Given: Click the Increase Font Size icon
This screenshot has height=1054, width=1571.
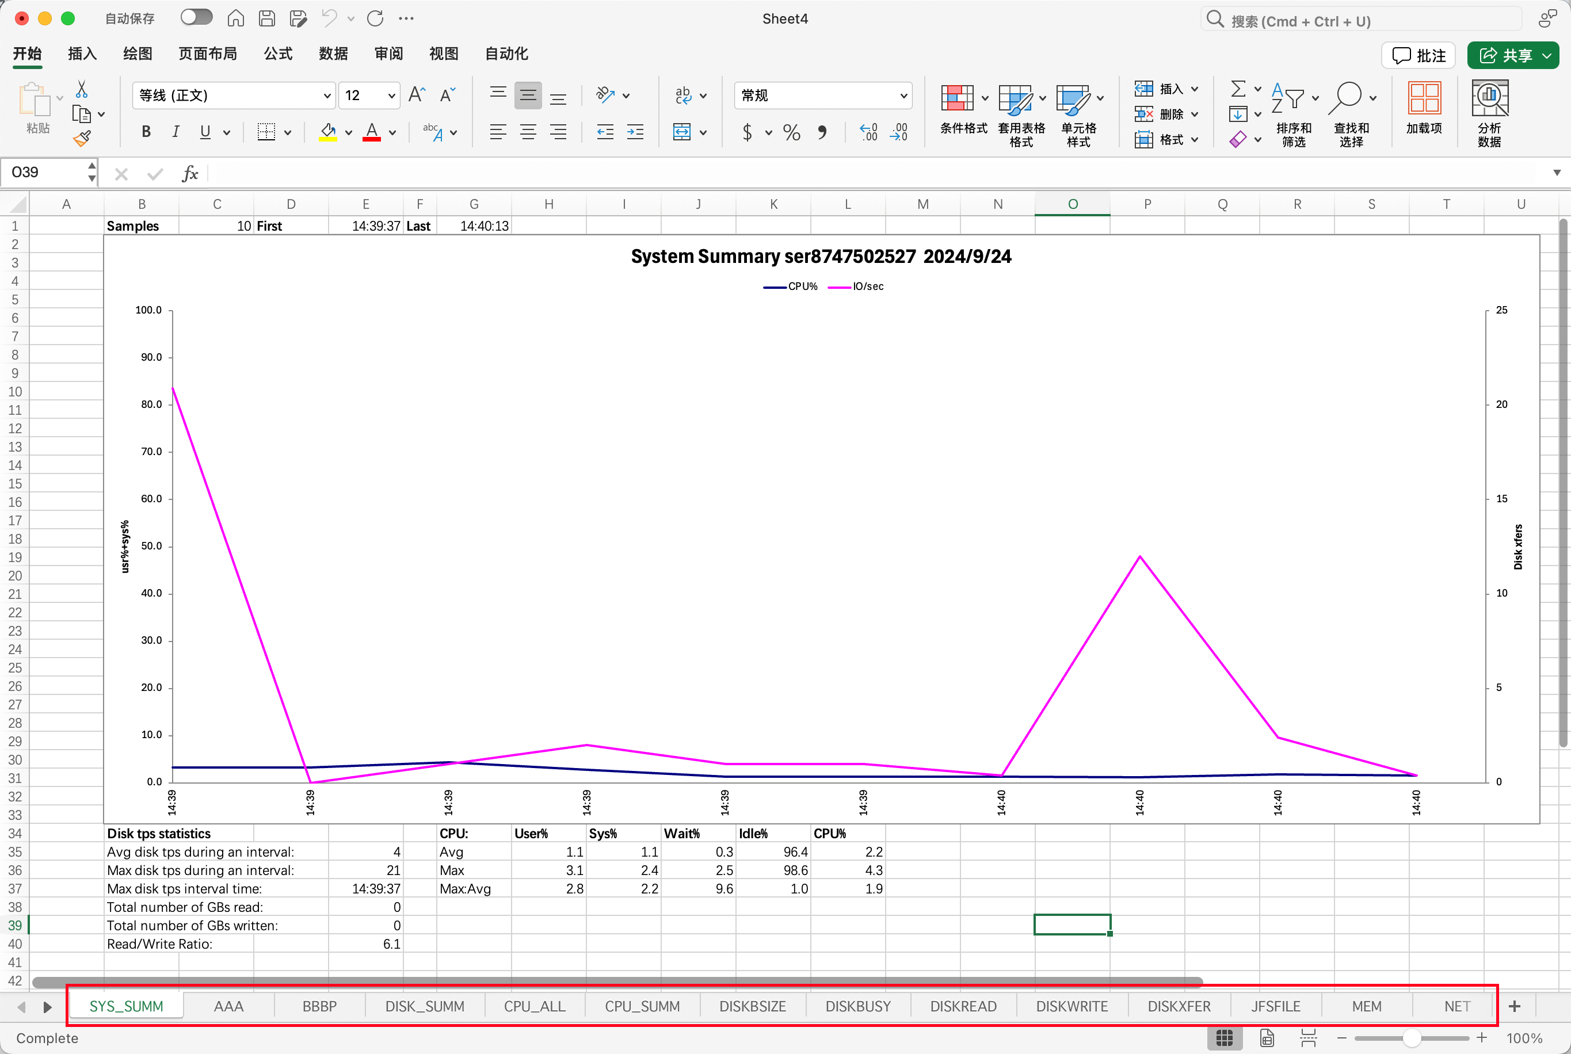Looking at the screenshot, I should [x=417, y=95].
